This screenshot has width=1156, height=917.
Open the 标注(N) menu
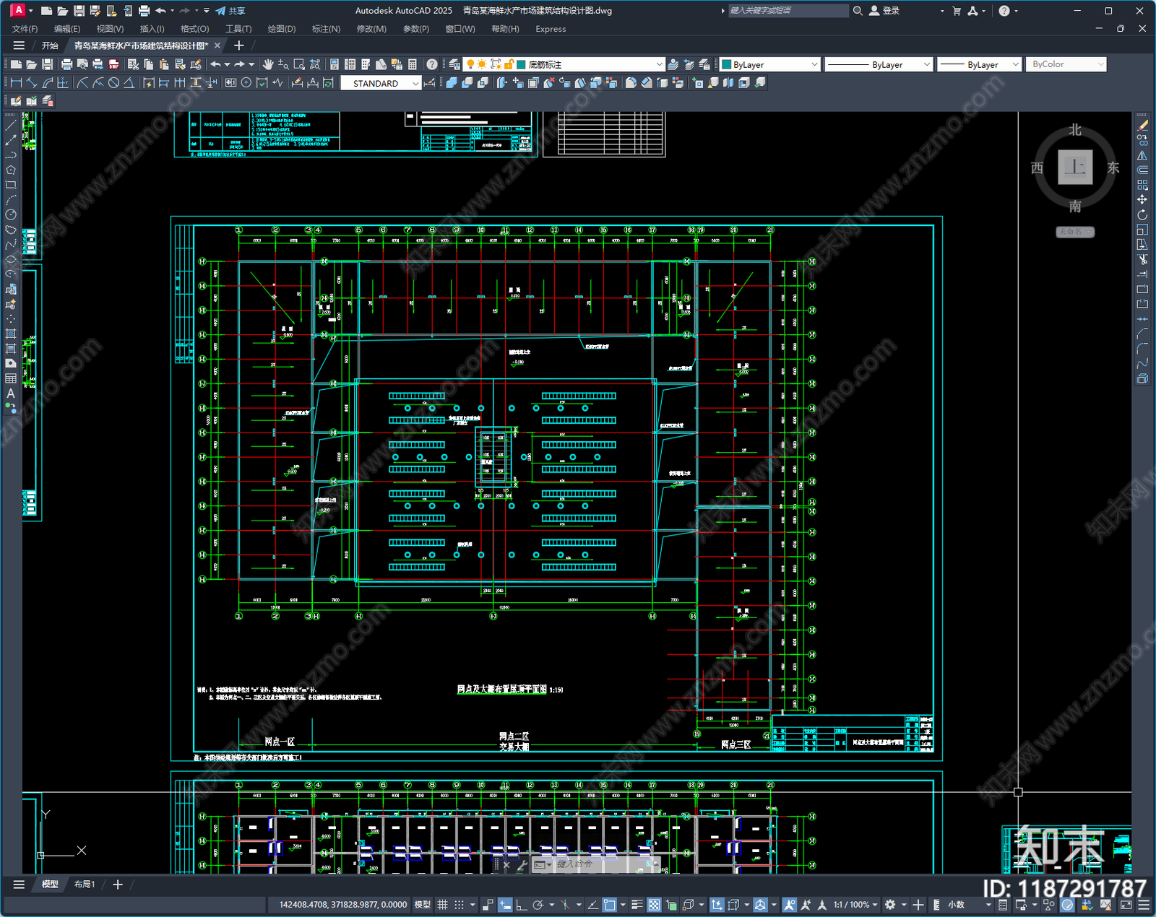(326, 29)
